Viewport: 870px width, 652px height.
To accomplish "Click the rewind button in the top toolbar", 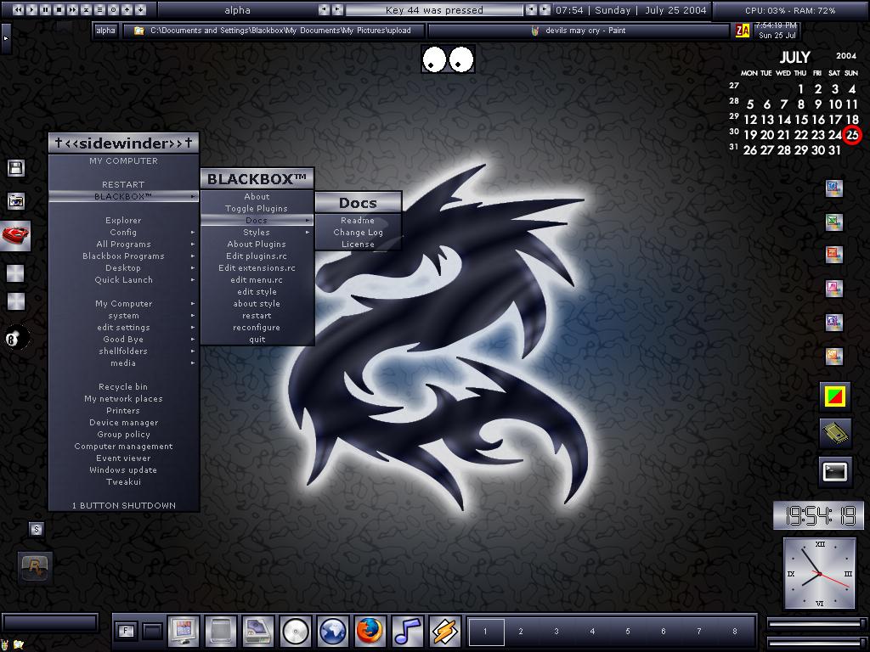I will tap(18, 9).
